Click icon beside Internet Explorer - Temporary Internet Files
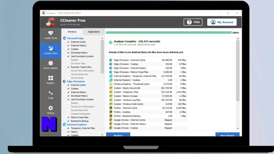Image resolution: width=274 pixels, height=154 pixels. (111, 76)
